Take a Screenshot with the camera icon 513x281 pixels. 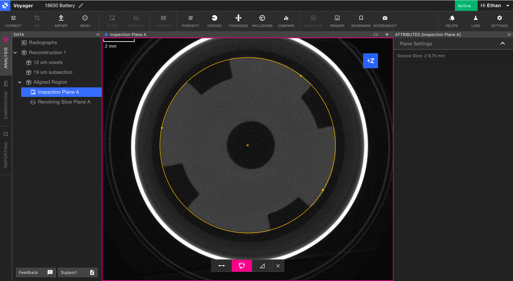tap(385, 21)
